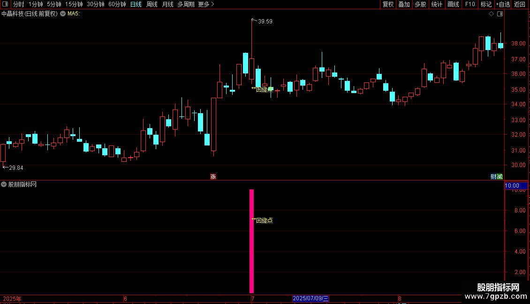Viewport: 530px width, 304px height.
Task: Select the 15分钟 period tab
Action: 74,4
